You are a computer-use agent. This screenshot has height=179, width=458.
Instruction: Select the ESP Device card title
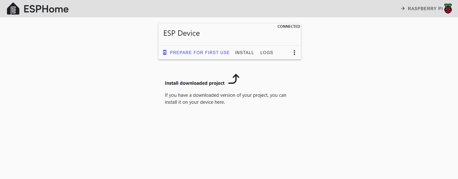(x=181, y=33)
